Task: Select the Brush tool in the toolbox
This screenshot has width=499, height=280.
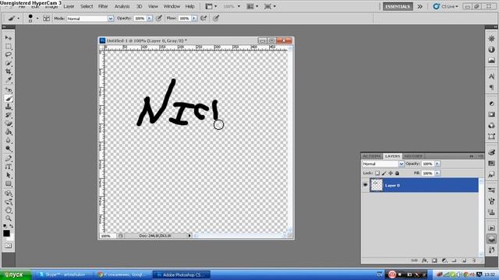Action: (9, 99)
